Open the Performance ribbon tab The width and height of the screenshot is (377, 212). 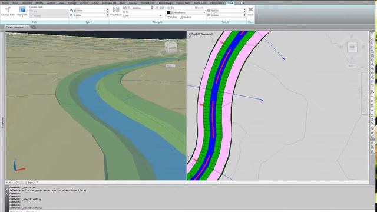217,3
